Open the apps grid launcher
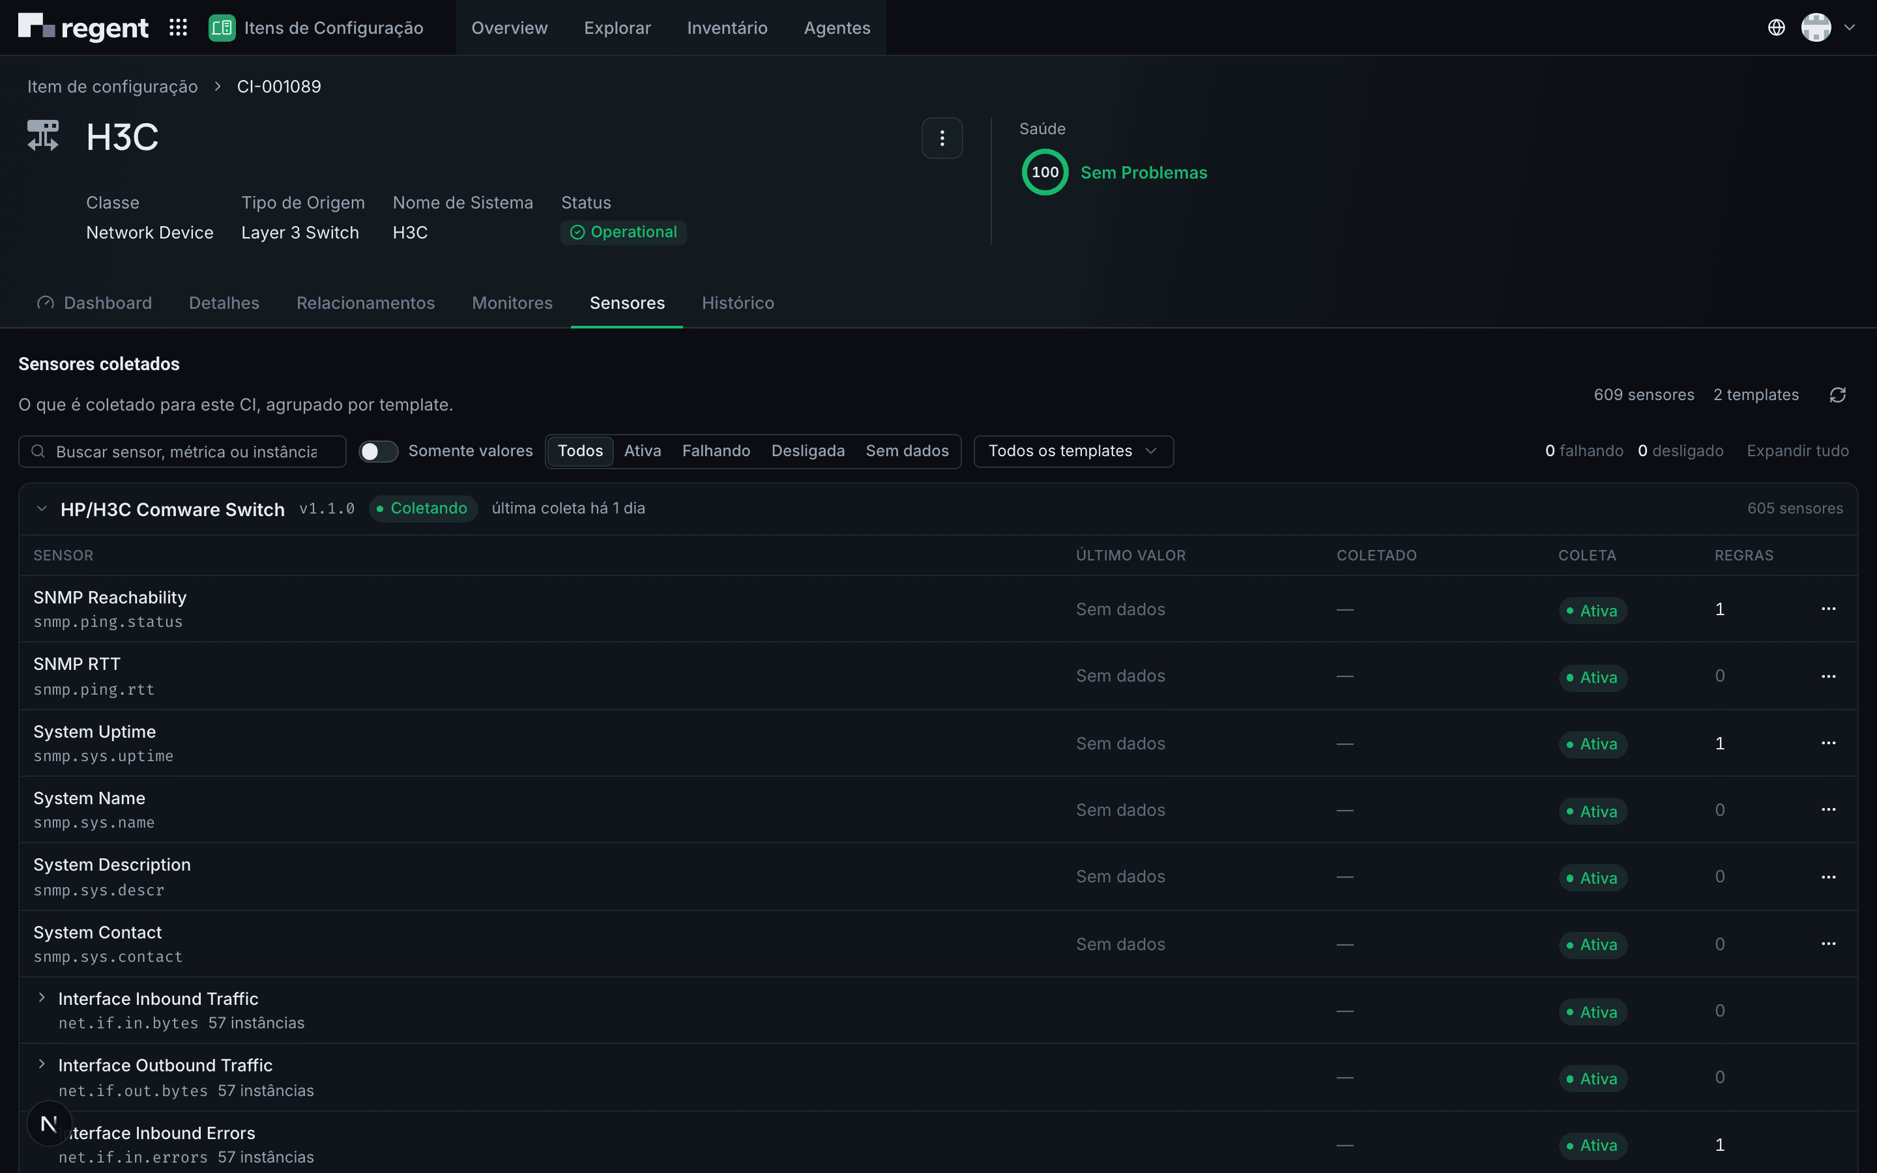Image resolution: width=1877 pixels, height=1173 pixels. pos(179,28)
